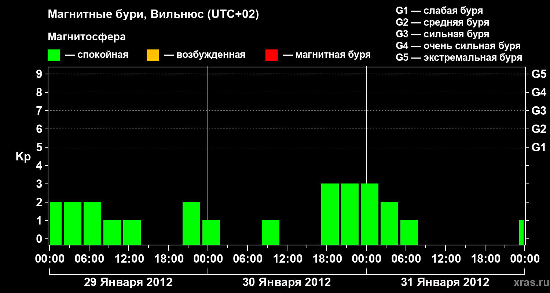Click the 30 January 18:00 Kp 3 bar
Screen dimensions: 550x293
click(x=330, y=214)
